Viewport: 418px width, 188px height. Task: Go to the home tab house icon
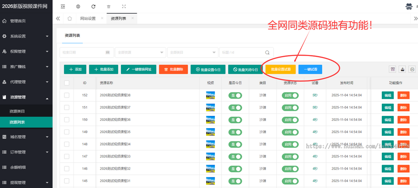pos(70,18)
